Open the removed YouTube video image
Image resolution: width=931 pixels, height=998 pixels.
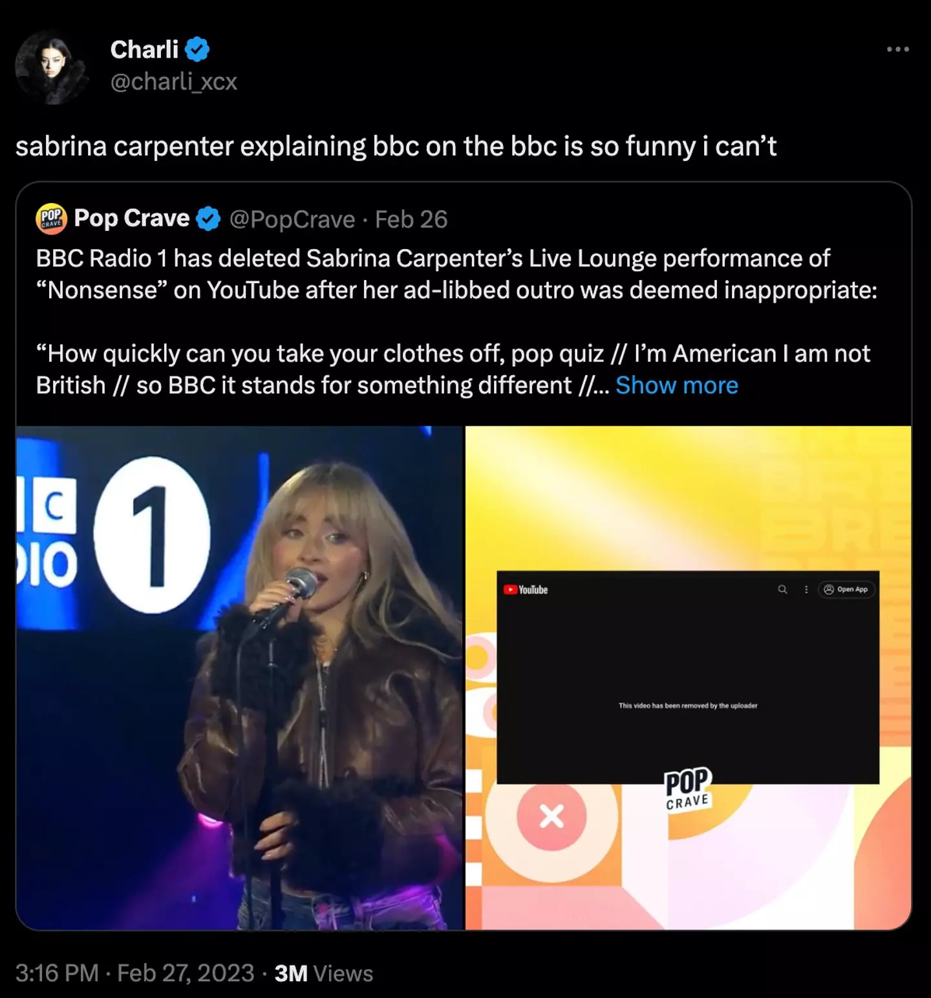tap(688, 677)
